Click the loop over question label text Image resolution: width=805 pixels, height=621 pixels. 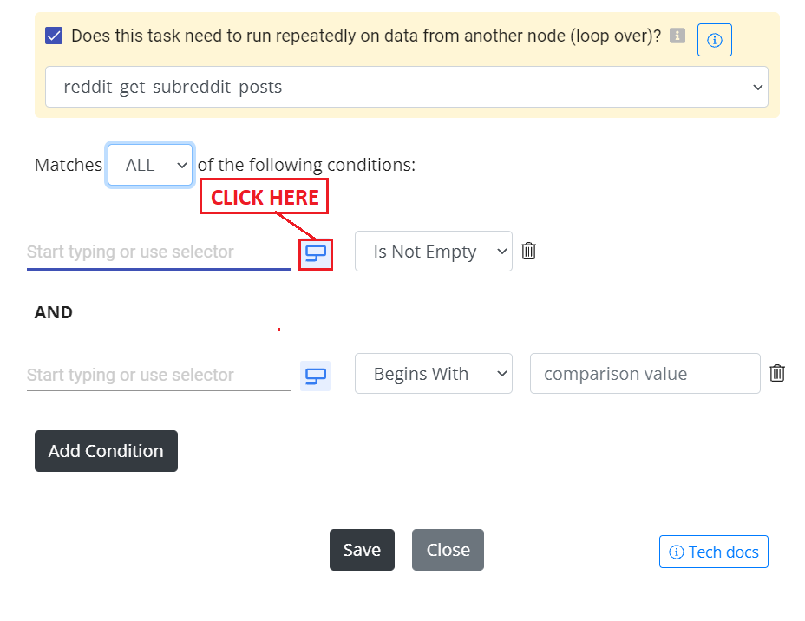366,36
